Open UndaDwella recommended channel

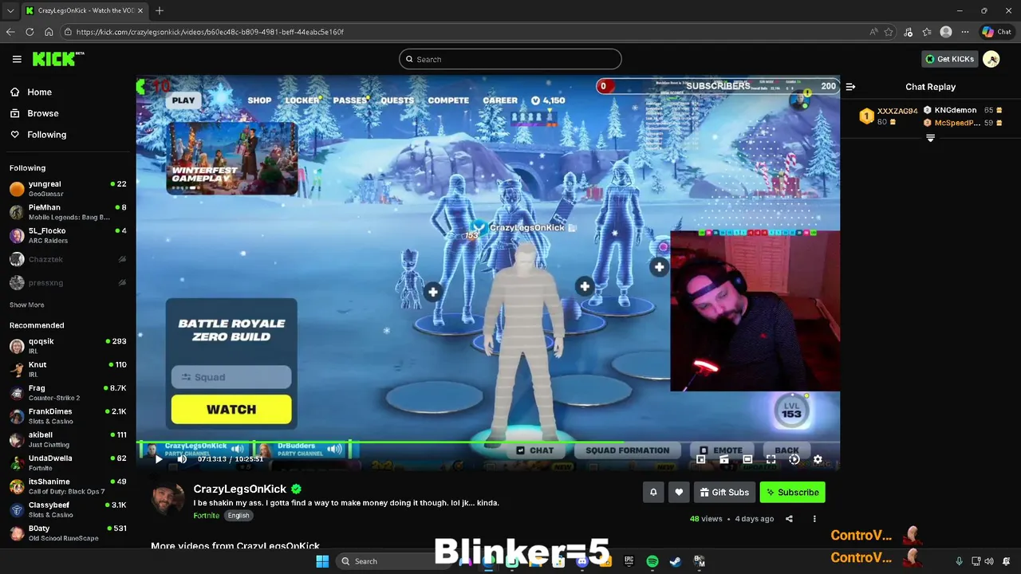click(x=68, y=462)
